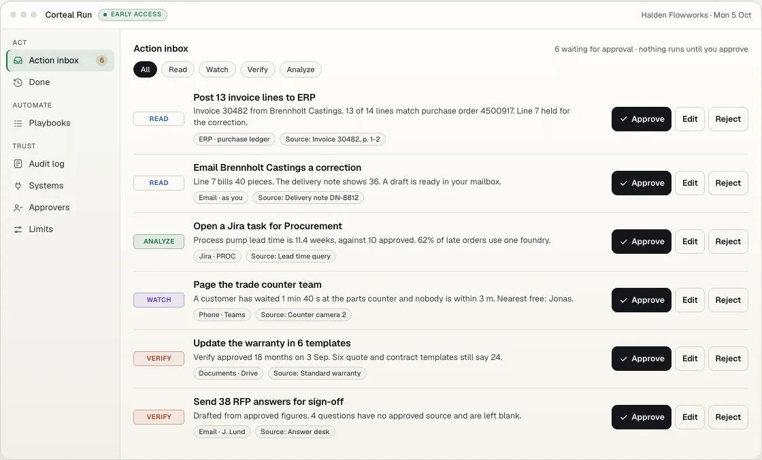Screen dimensions: 762x460
Task: Open Playbooks in the sidebar
Action: point(61,123)
